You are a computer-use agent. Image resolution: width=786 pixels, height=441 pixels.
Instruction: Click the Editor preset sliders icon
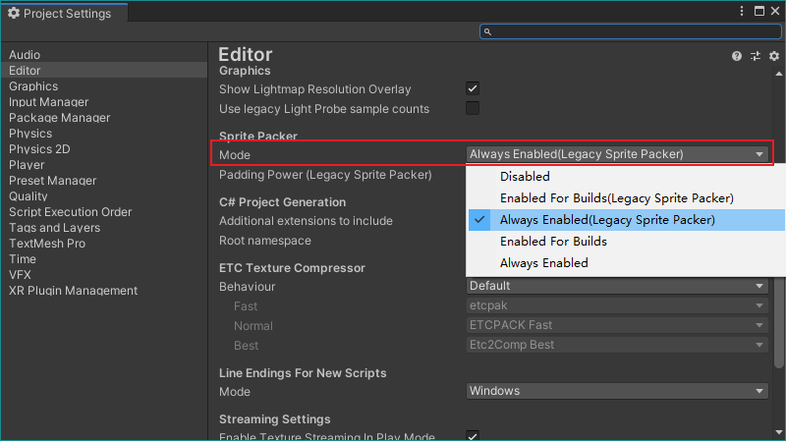pos(756,57)
